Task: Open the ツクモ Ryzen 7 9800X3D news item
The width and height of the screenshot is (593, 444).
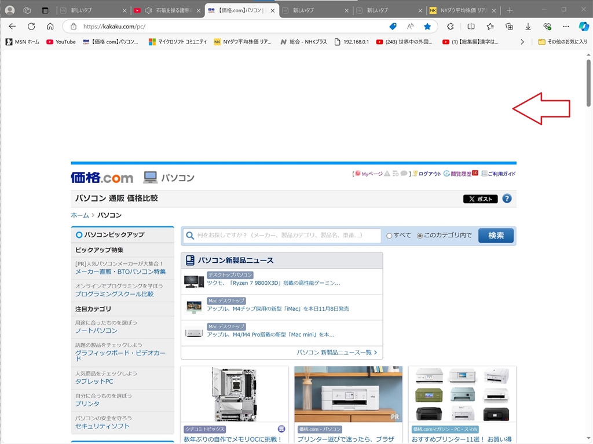Action: pos(273,283)
